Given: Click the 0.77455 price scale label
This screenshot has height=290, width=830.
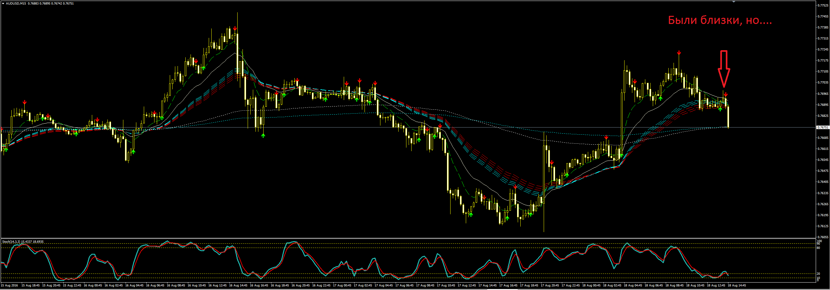Looking at the screenshot, I should click(x=823, y=16).
